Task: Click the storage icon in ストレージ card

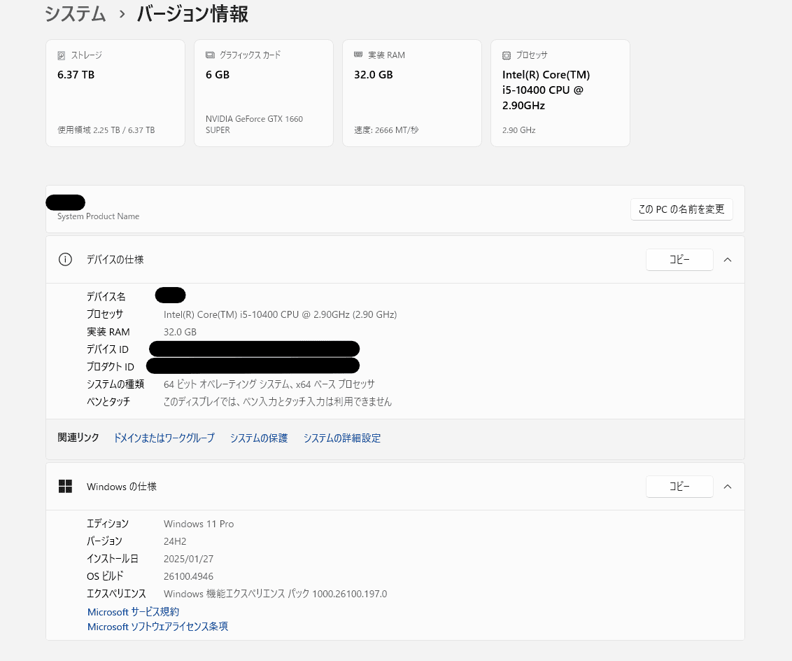Action: [x=62, y=55]
